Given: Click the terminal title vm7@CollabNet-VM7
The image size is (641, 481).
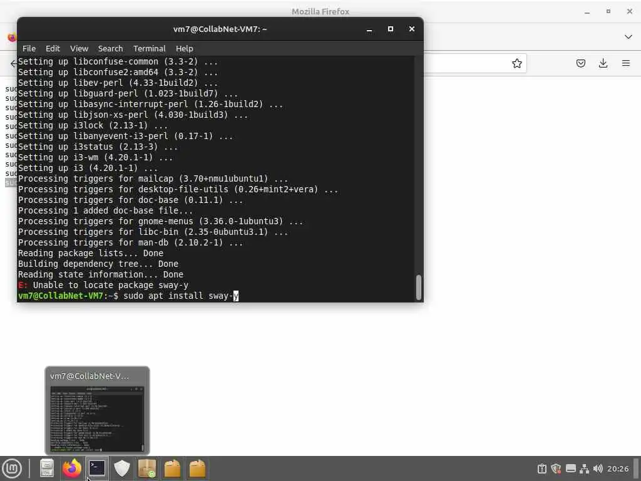Looking at the screenshot, I should click(220, 29).
